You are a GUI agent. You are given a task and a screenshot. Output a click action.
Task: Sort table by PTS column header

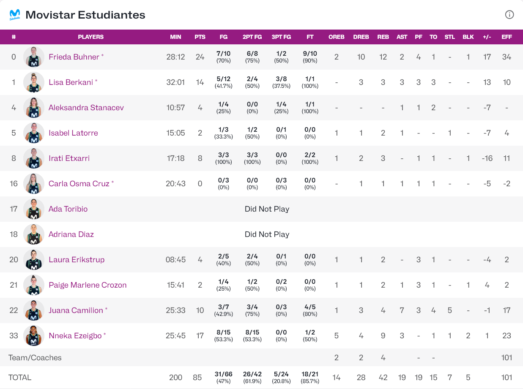(200, 37)
